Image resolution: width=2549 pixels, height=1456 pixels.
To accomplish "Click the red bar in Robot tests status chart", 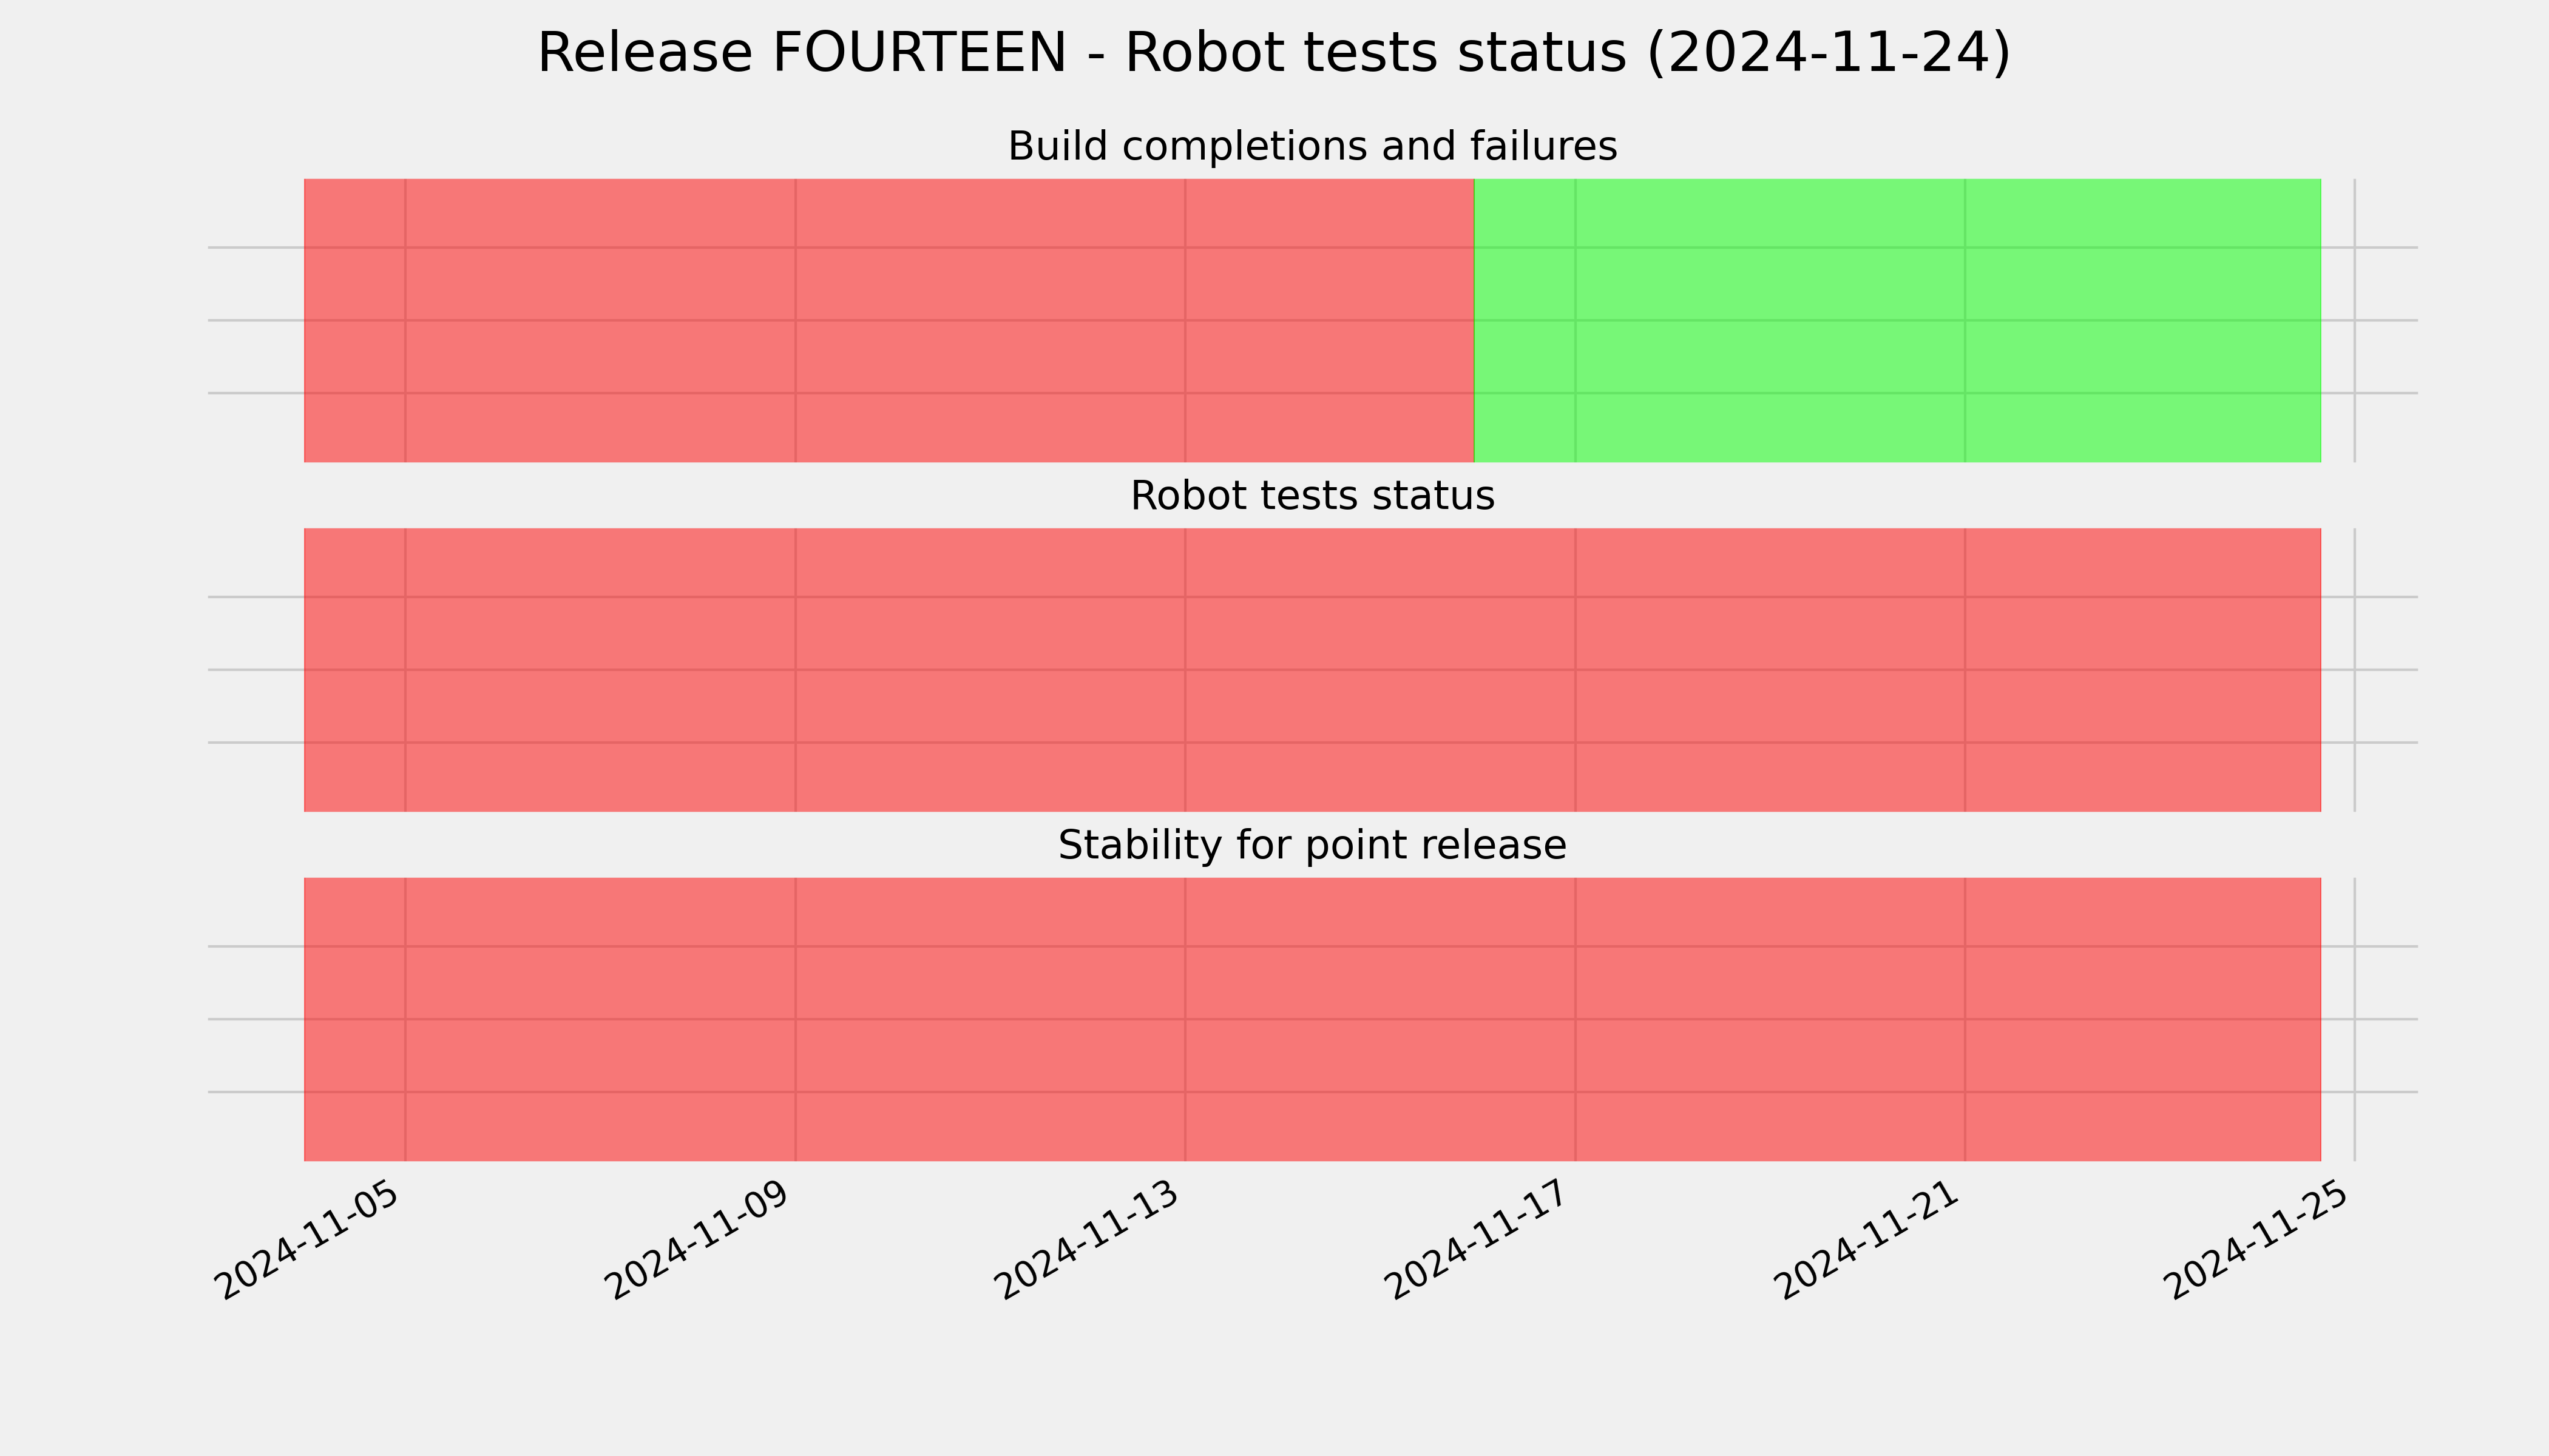I will [1313, 670].
